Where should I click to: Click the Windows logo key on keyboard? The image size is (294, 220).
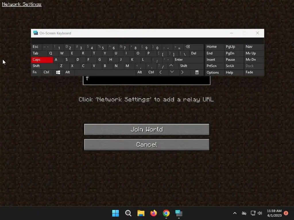pyautogui.click(x=58, y=72)
